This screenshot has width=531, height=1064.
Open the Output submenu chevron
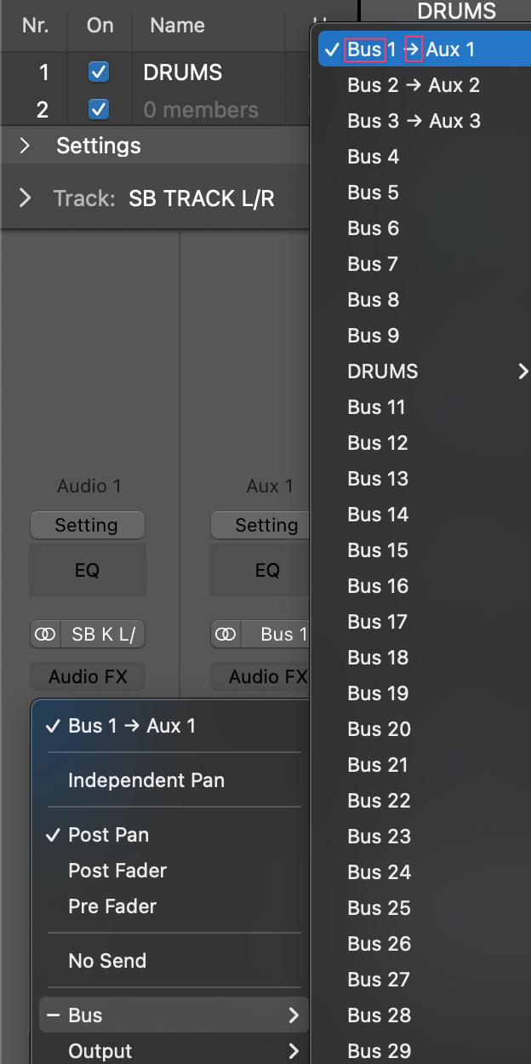coord(294,1051)
